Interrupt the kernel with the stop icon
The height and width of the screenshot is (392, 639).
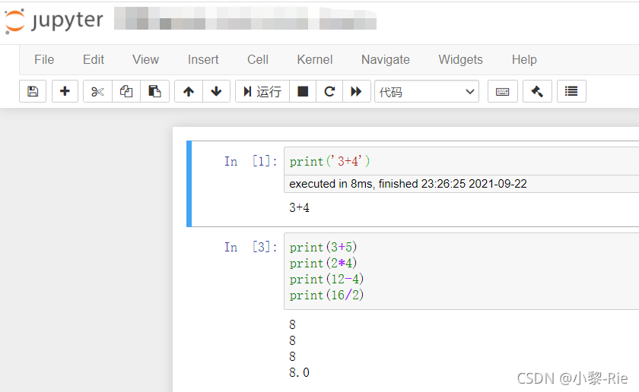[303, 91]
